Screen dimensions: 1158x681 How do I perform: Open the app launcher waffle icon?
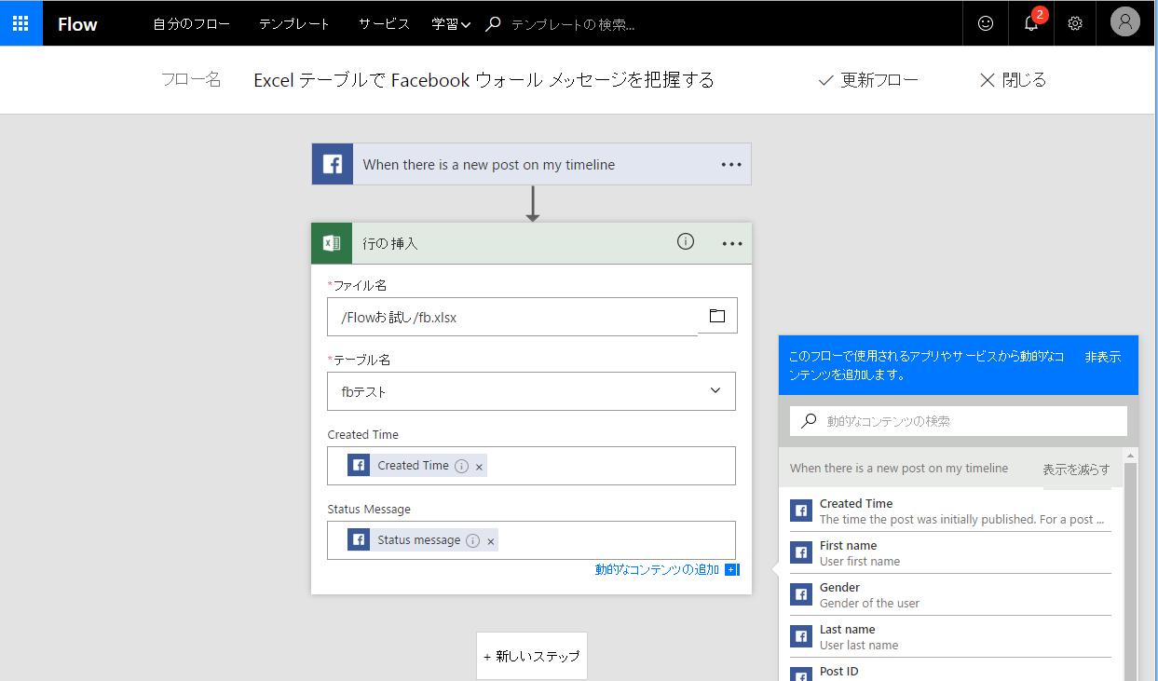click(x=20, y=23)
